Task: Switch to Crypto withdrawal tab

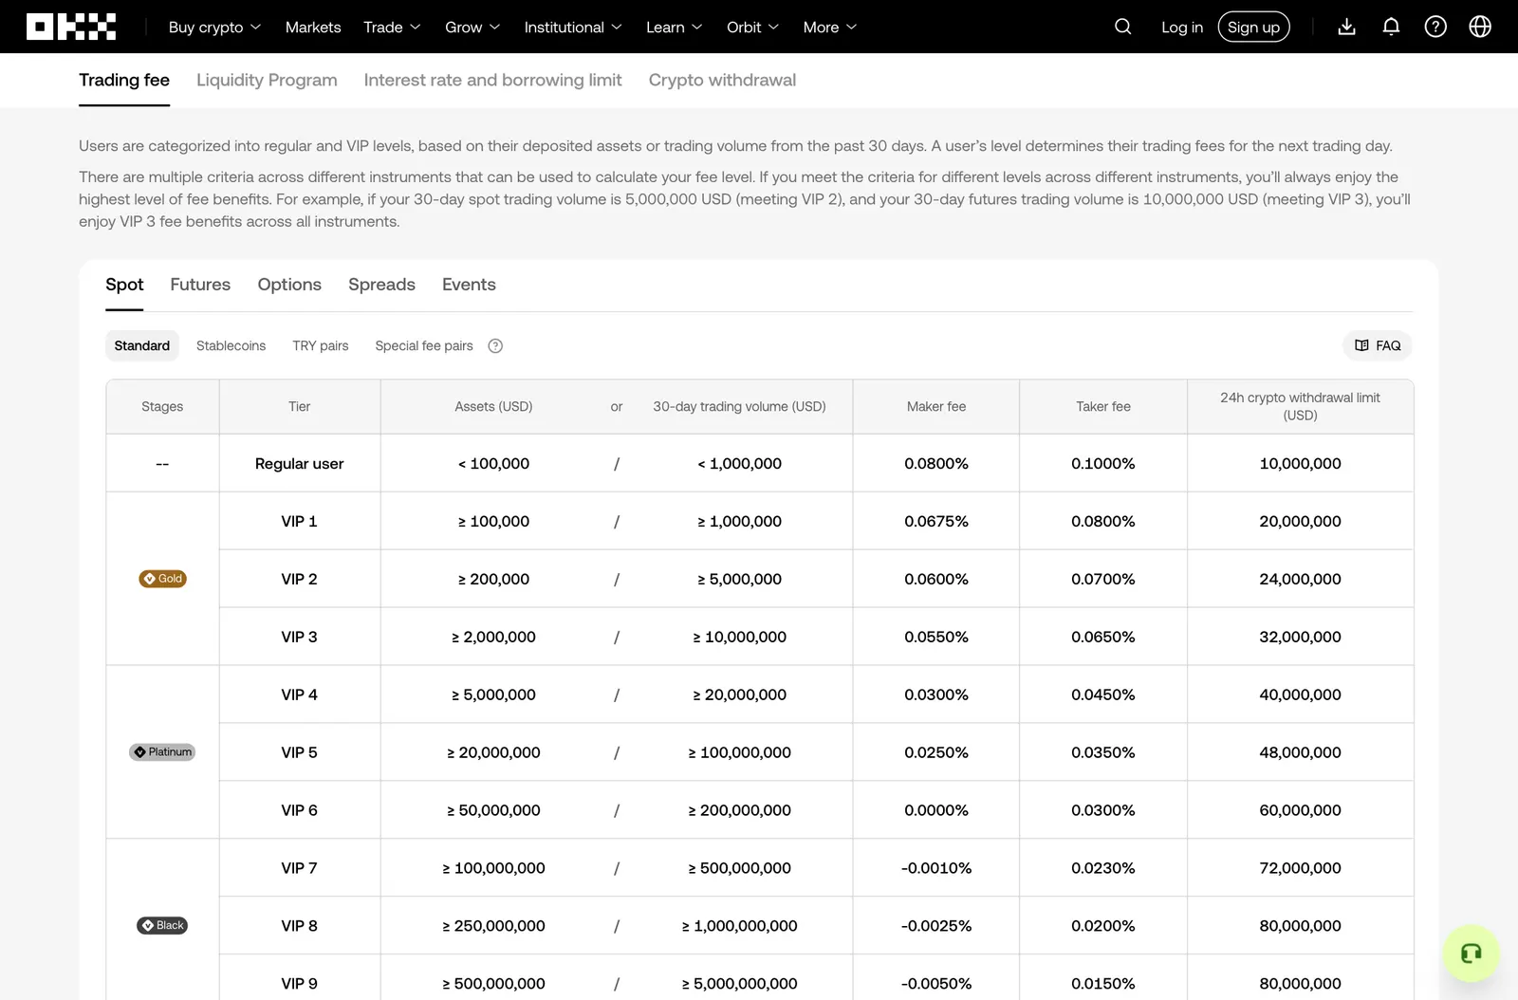Action: coord(722,81)
